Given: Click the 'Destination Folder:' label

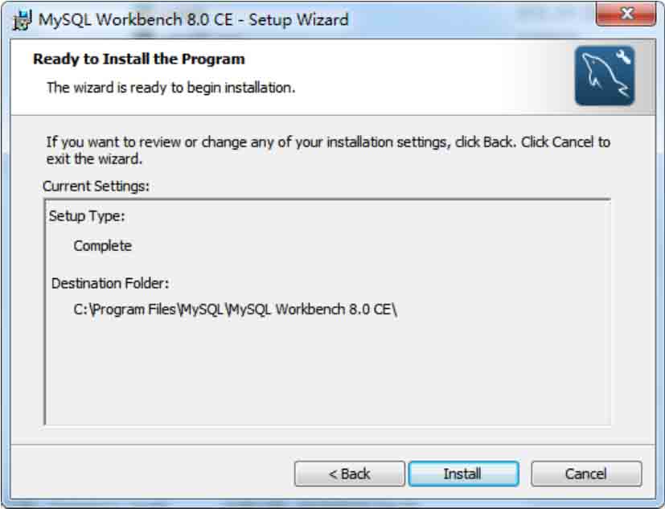Looking at the screenshot, I should click(110, 283).
